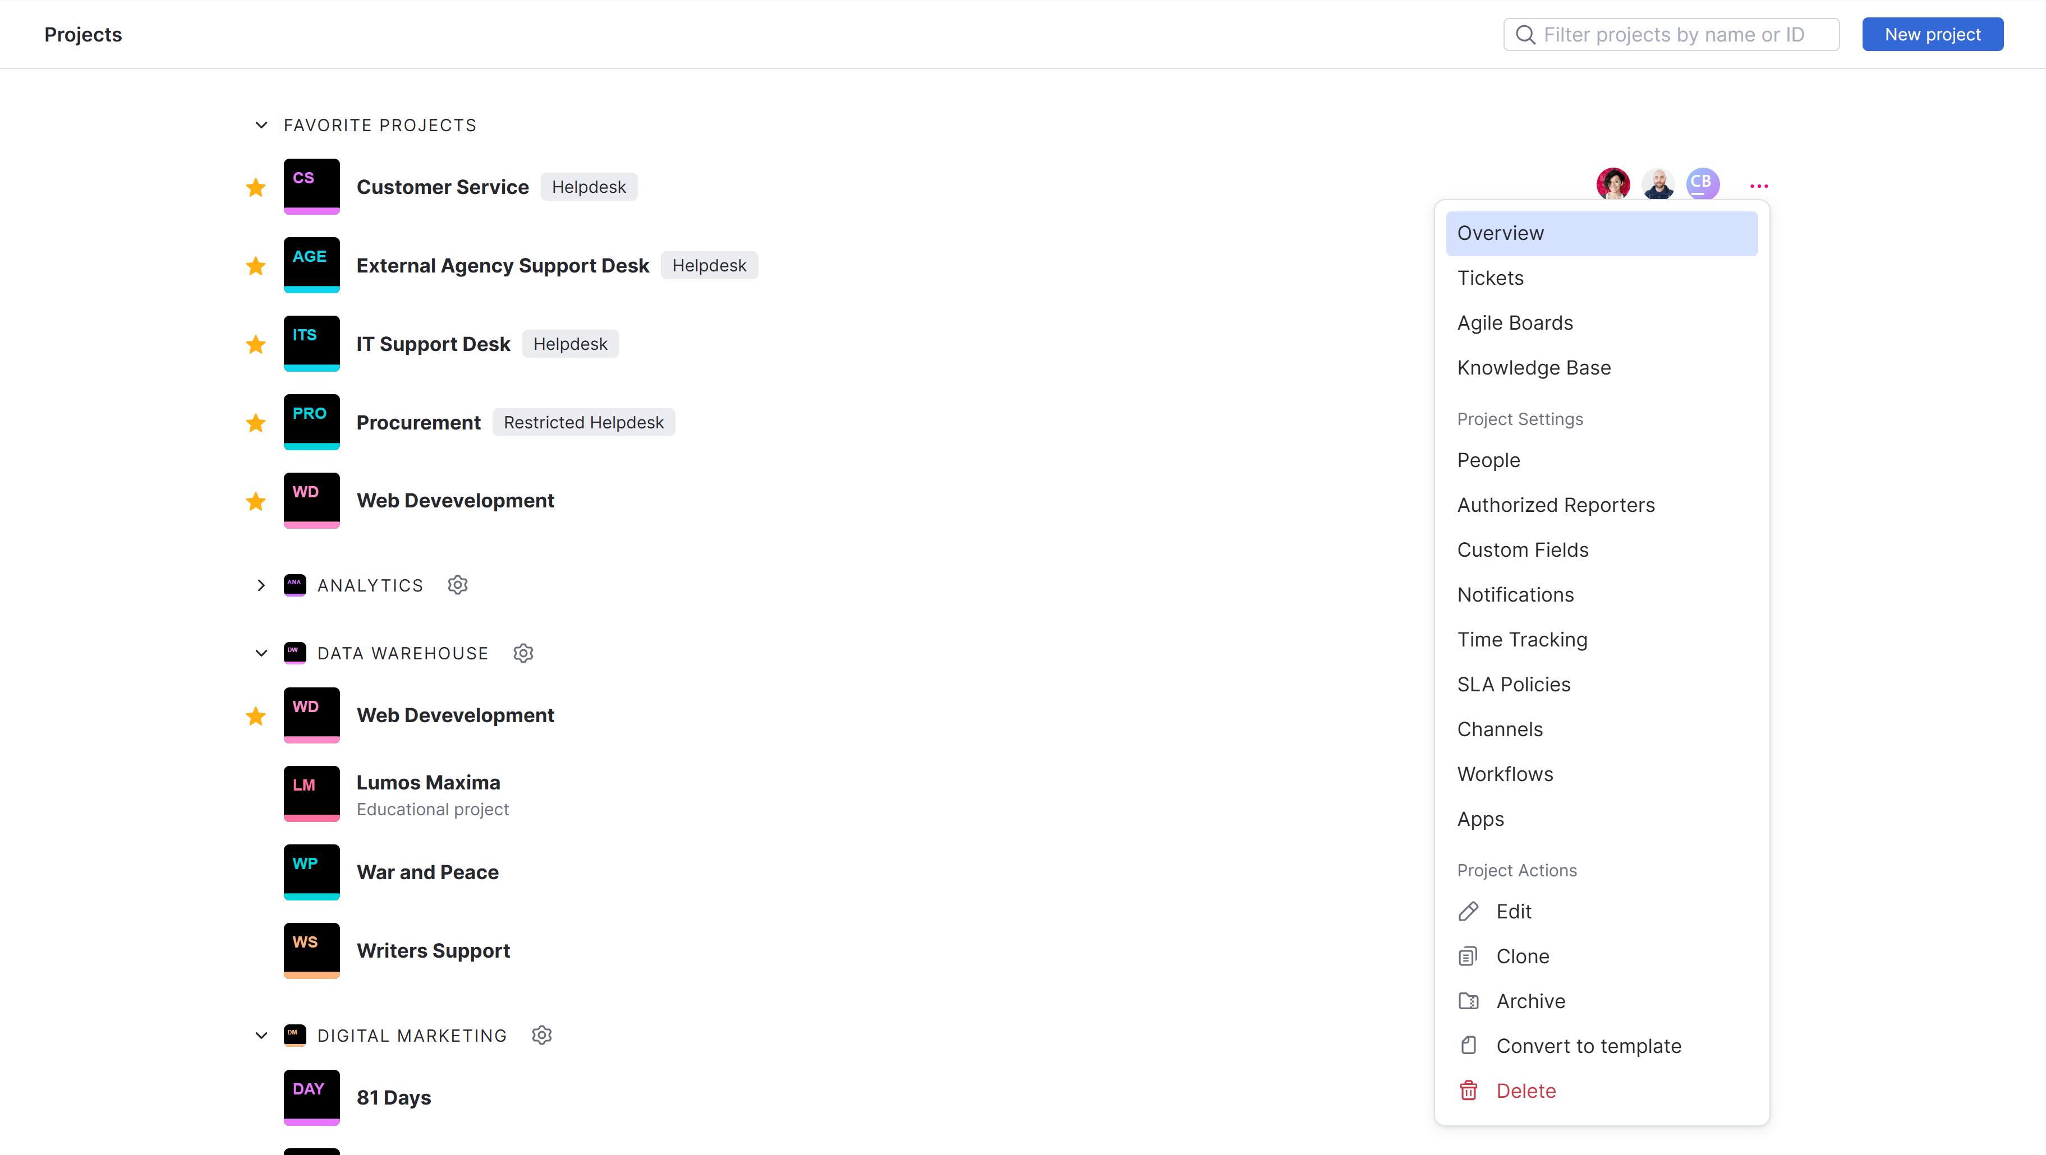
Task: Click the Archive project icon
Action: click(1469, 1000)
